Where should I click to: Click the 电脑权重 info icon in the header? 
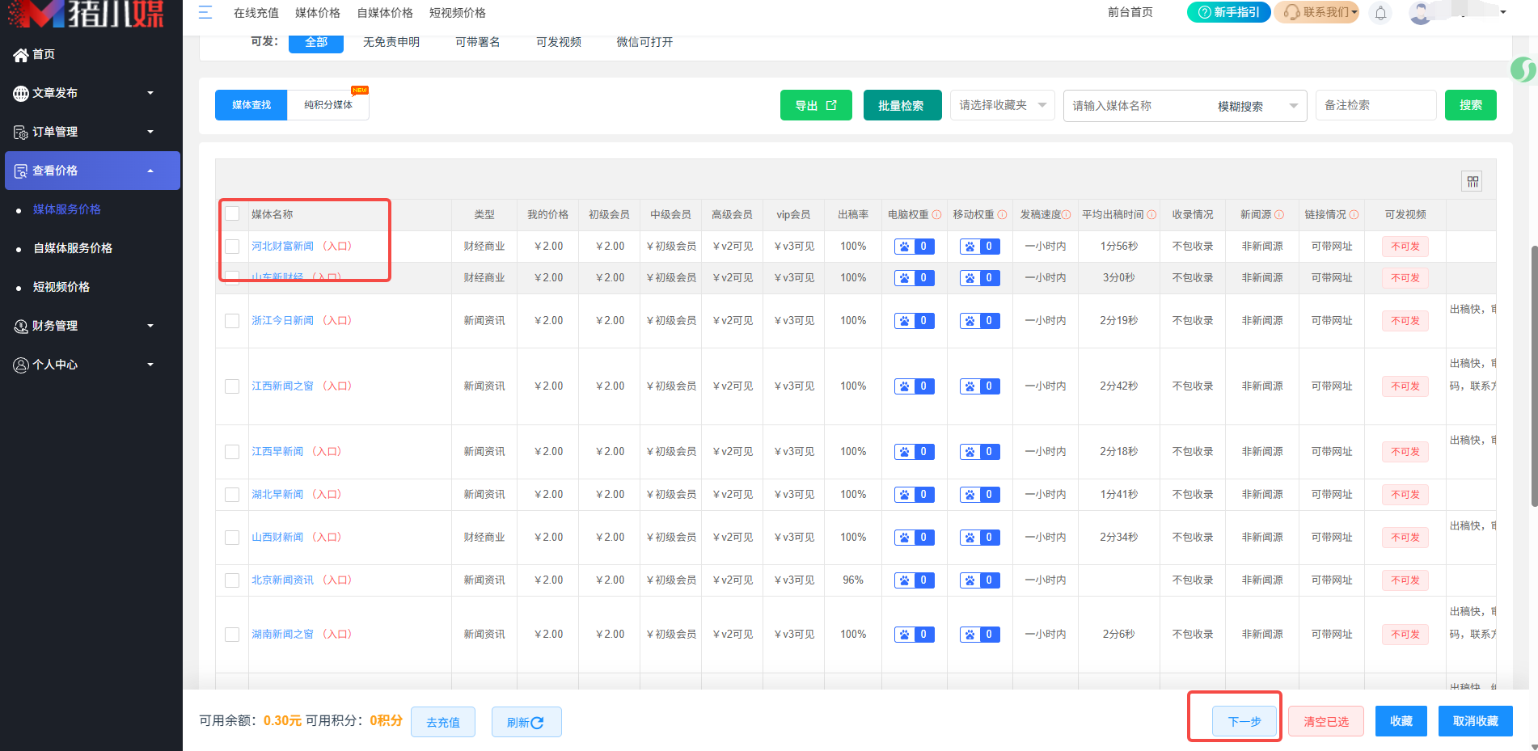936,215
